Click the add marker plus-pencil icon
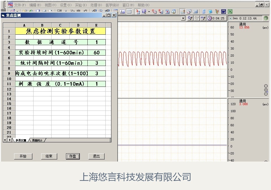Screen dimensions: 271x190 190,18
